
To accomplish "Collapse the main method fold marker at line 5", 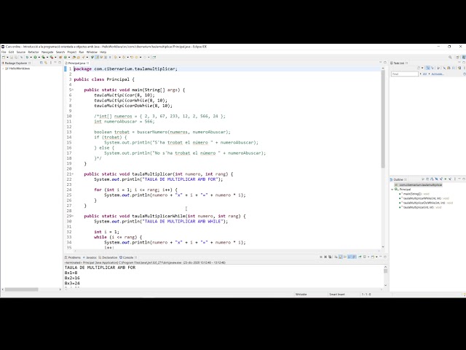I will point(73,90).
